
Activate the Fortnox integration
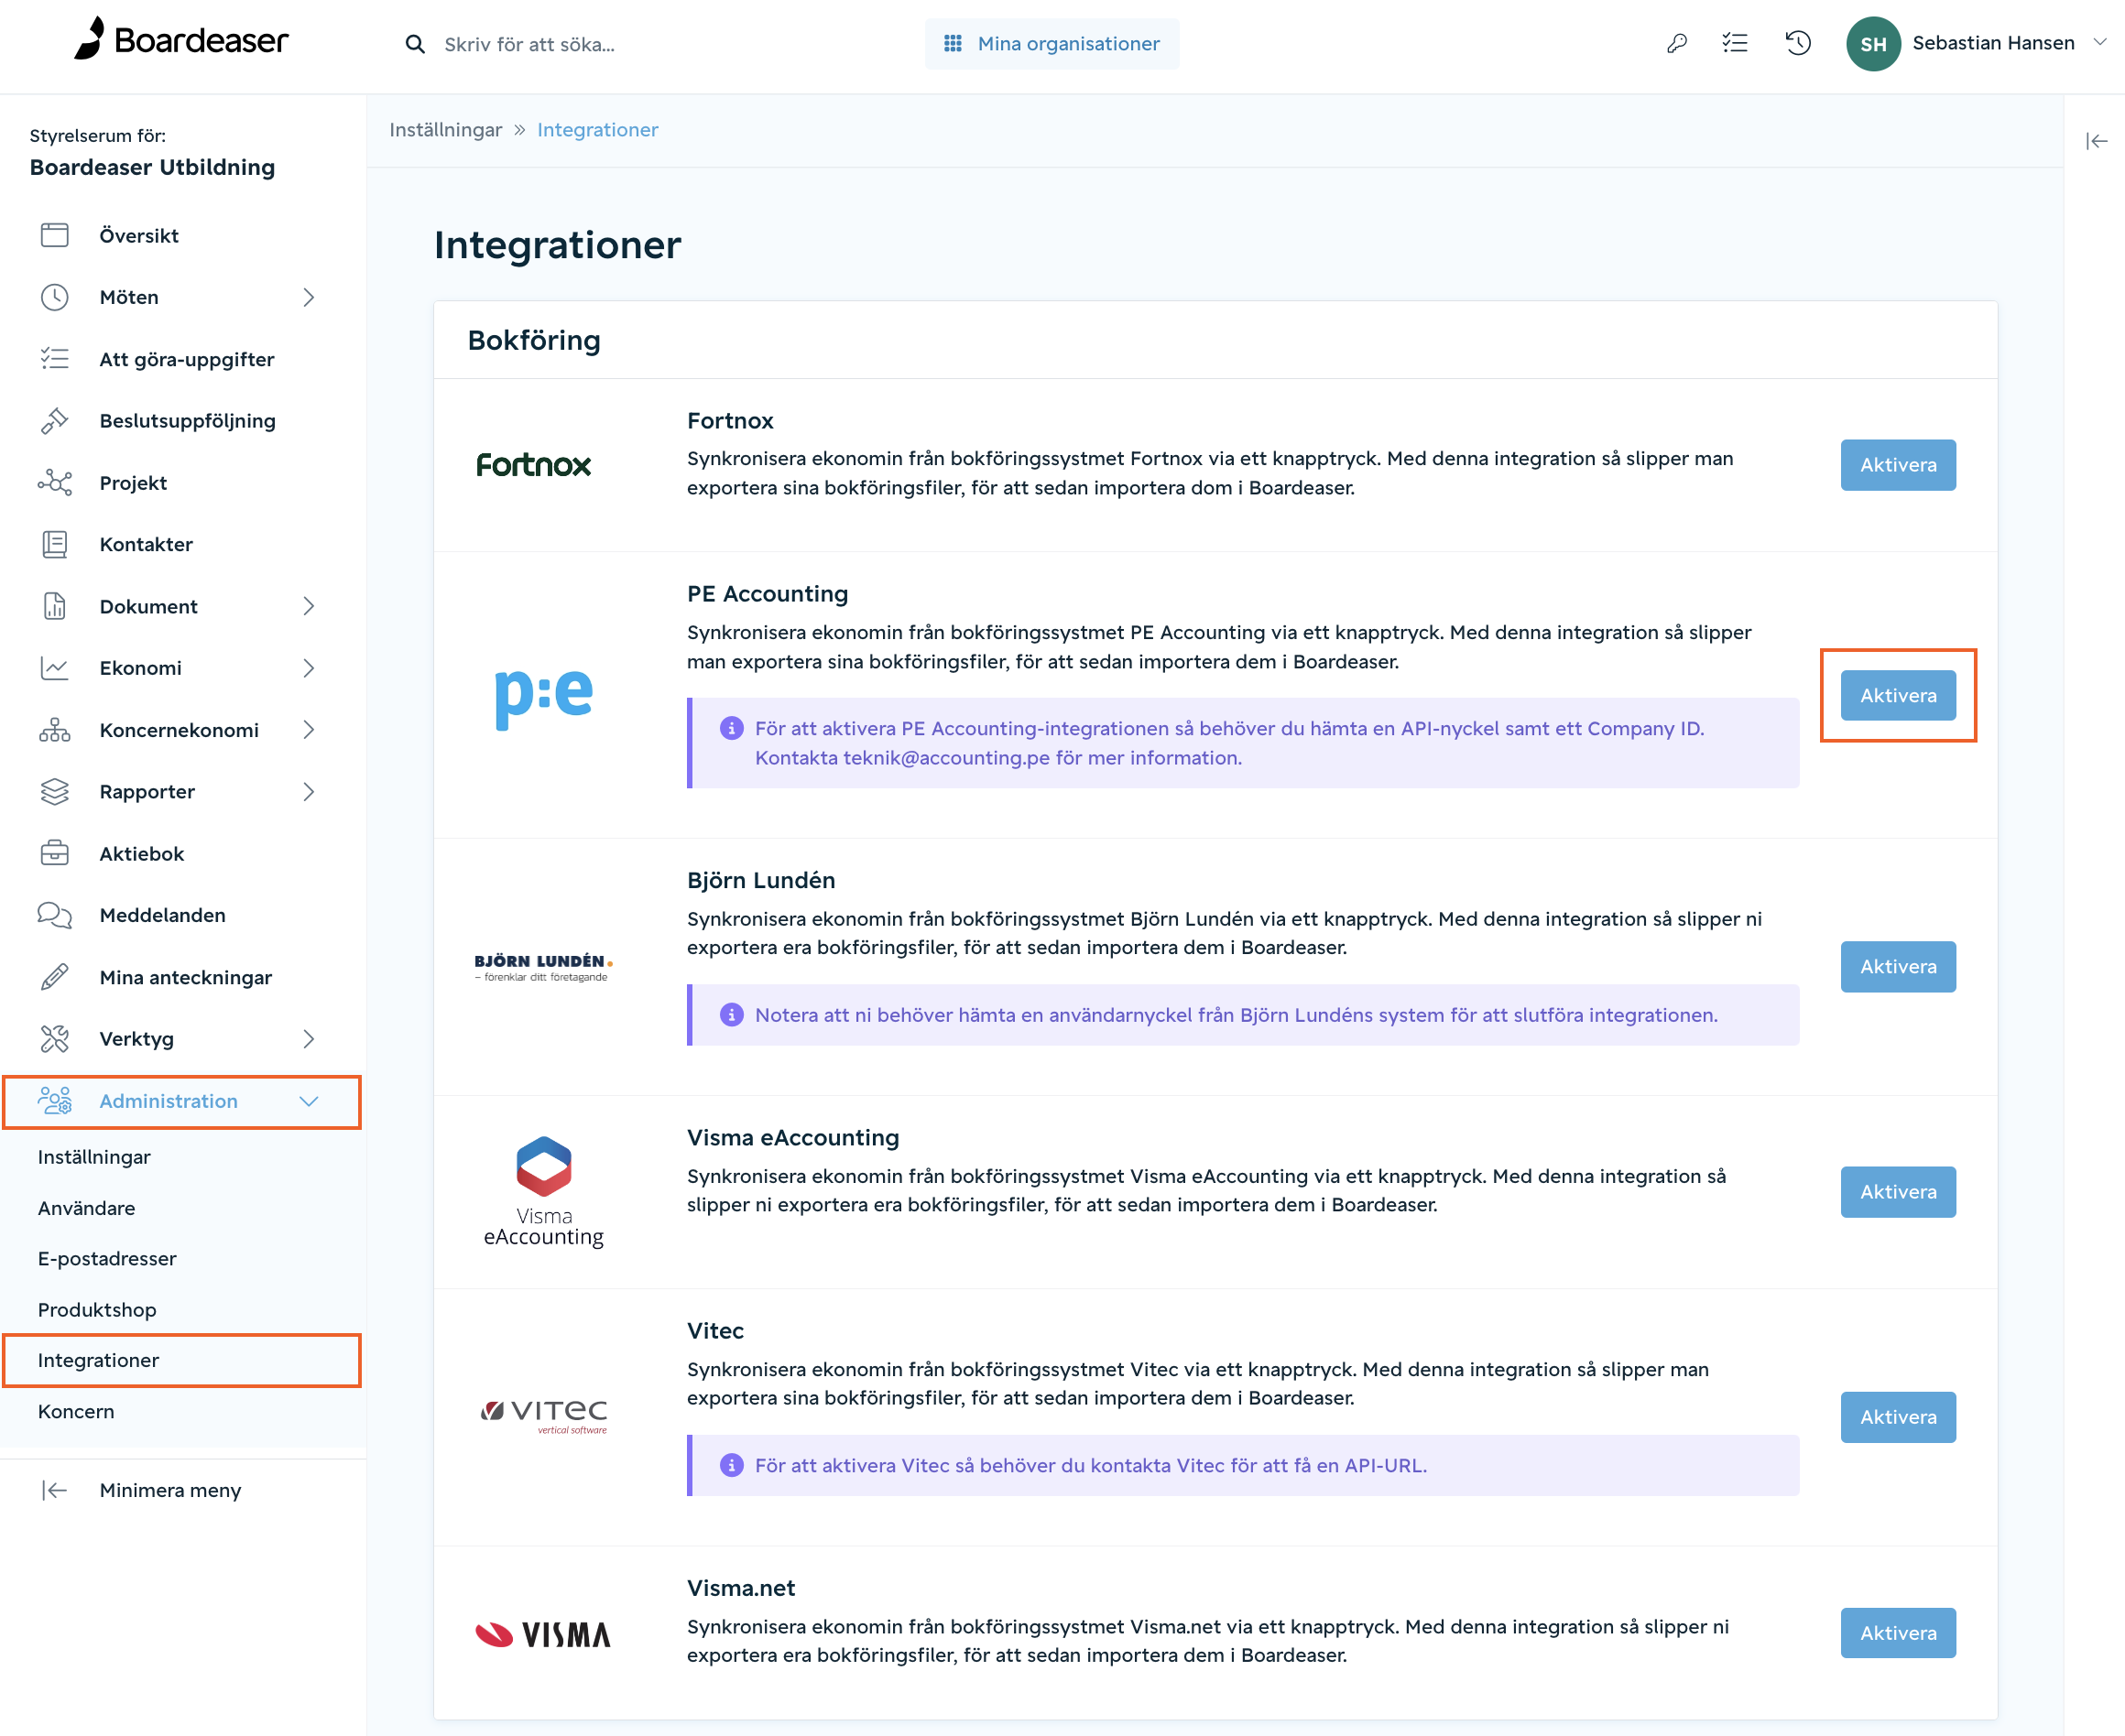tap(1898, 465)
